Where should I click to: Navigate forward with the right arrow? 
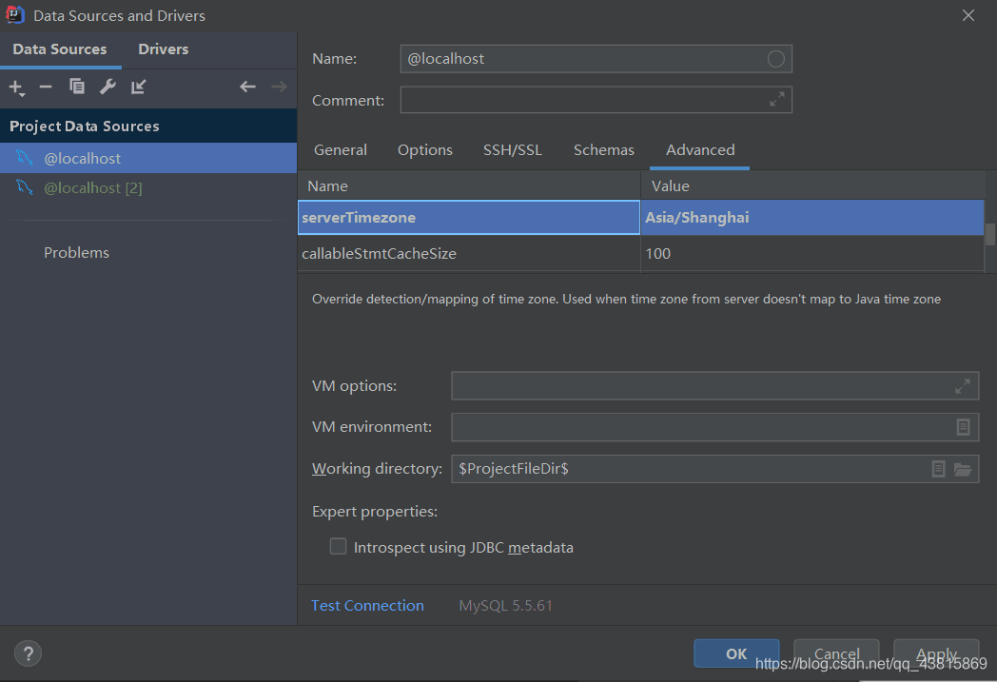coord(279,87)
